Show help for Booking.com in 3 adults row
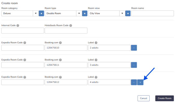The image size is (179, 103). [60, 60]
